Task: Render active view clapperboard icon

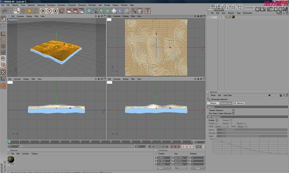Action: (69, 11)
